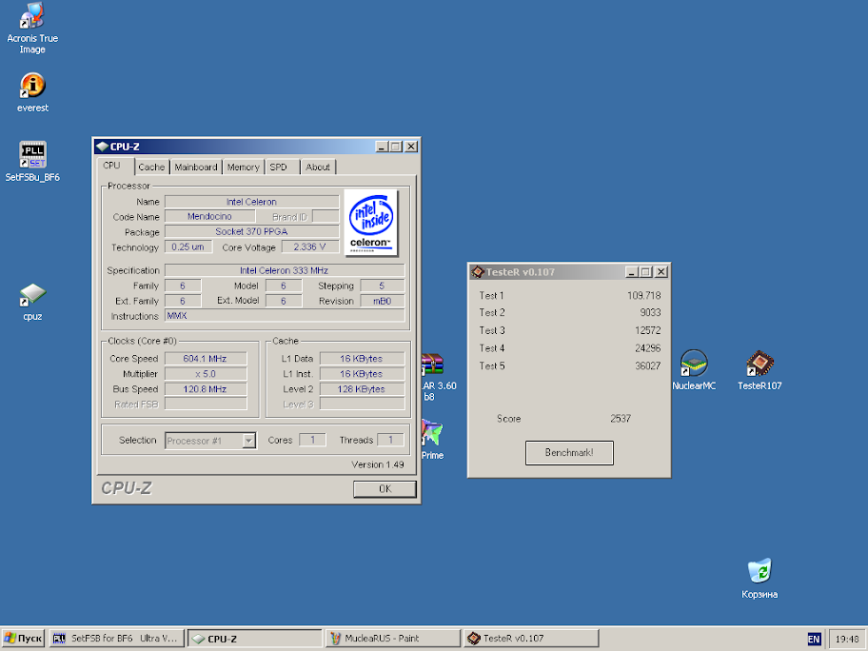
Task: Click the Test 3 result 12572
Action: [x=648, y=330]
